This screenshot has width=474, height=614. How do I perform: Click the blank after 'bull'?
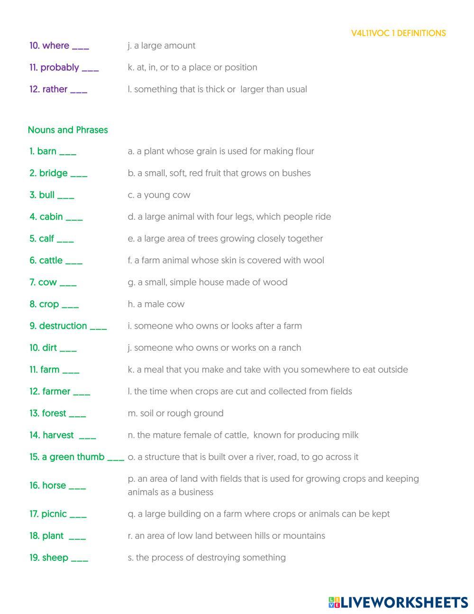tap(66, 195)
